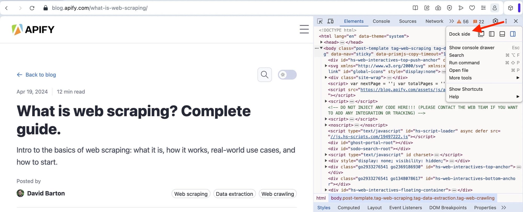Choose Show Shortcuts menu item

pyautogui.click(x=484, y=89)
